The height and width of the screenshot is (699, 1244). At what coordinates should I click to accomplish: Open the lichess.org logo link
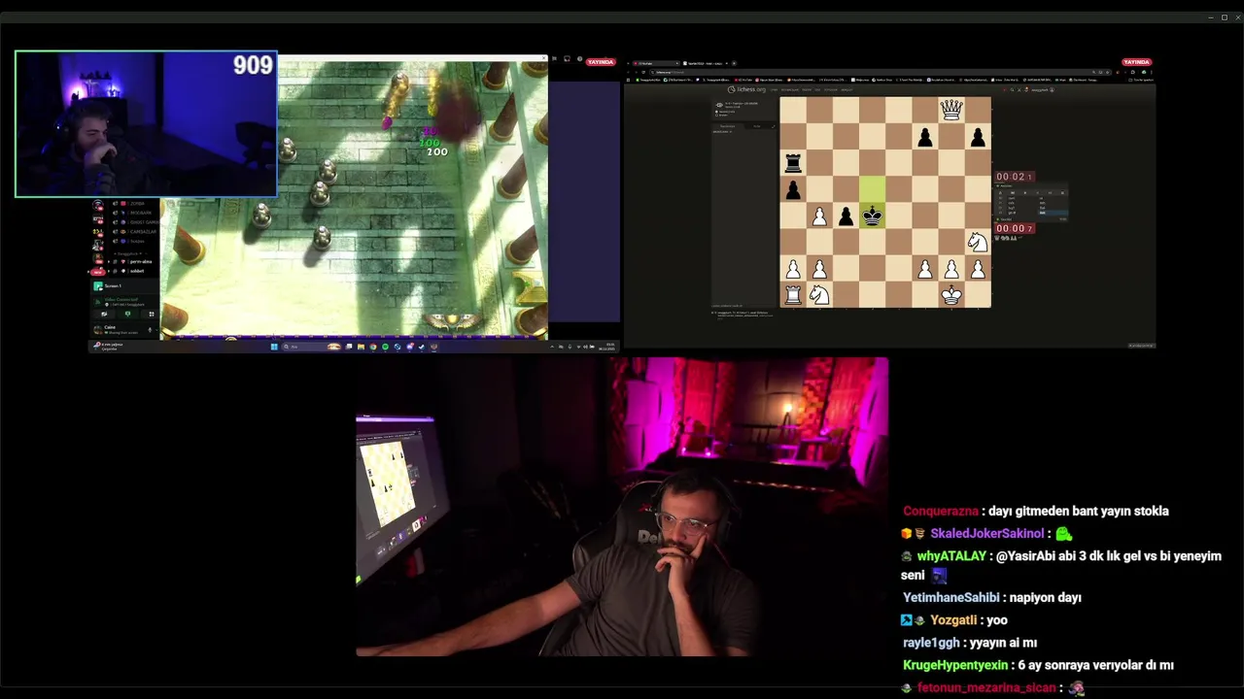(x=746, y=89)
